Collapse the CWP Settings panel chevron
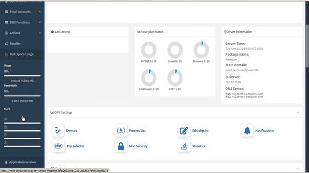309x173 pixels. pos(298,112)
